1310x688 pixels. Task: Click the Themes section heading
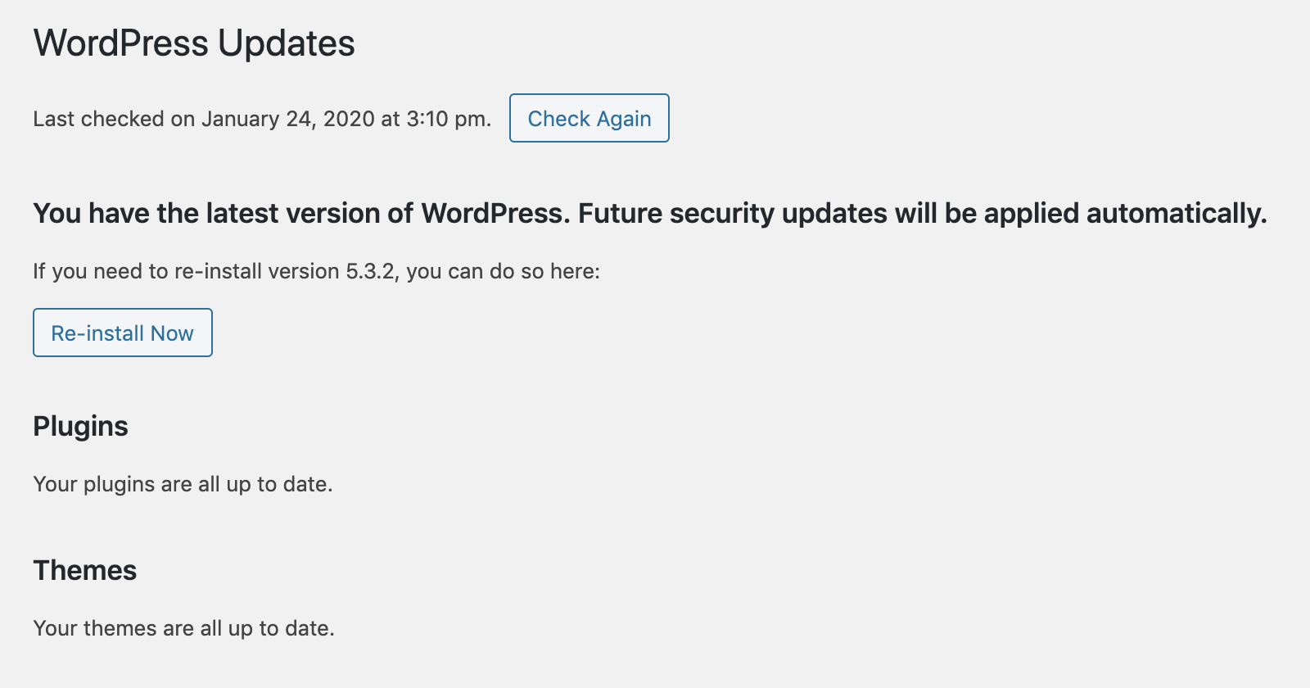tap(85, 570)
